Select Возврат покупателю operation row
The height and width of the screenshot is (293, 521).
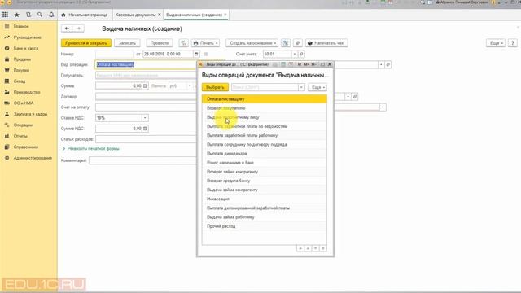click(x=264, y=108)
